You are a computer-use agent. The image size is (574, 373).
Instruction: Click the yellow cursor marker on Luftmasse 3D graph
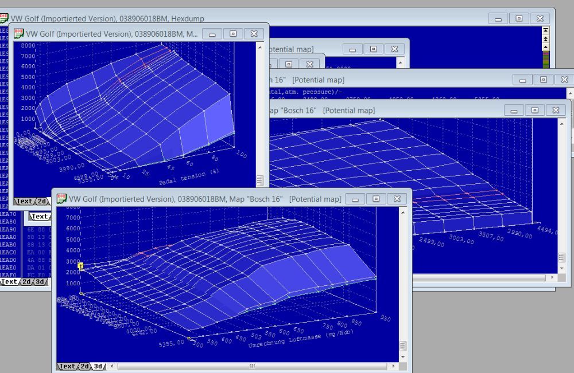click(x=81, y=266)
